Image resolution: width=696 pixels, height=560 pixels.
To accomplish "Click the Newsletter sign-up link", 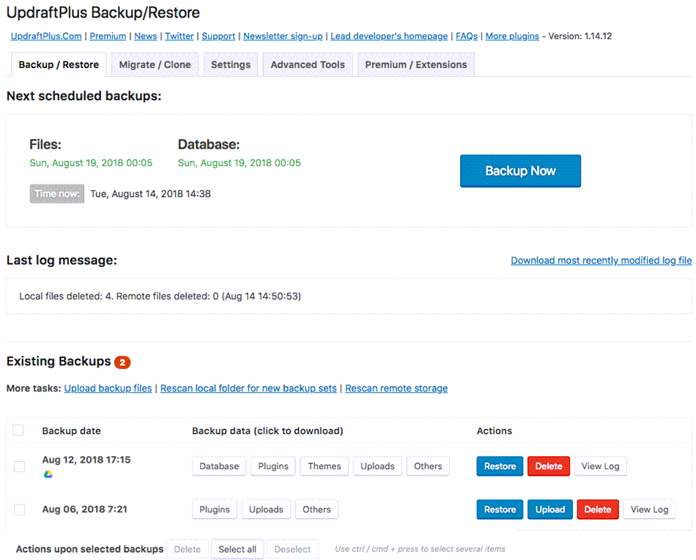I will coord(283,37).
